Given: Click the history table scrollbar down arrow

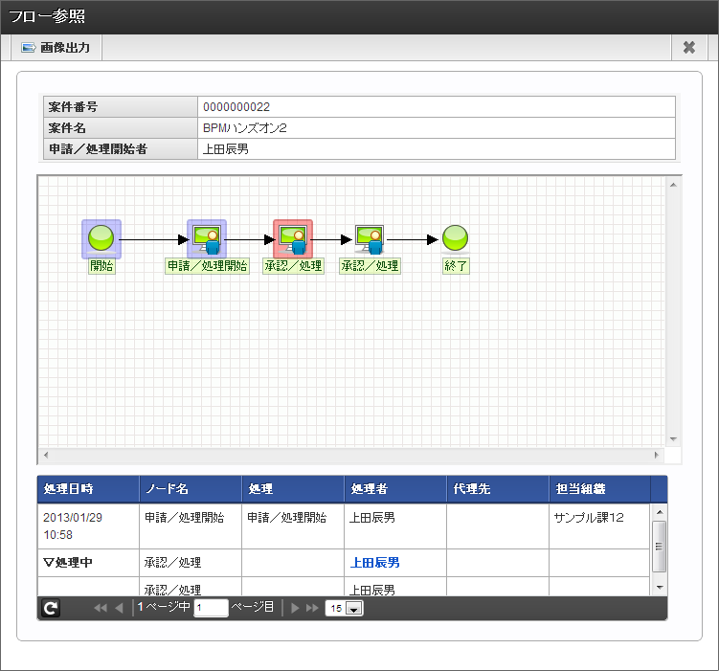Looking at the screenshot, I should pyautogui.click(x=660, y=587).
